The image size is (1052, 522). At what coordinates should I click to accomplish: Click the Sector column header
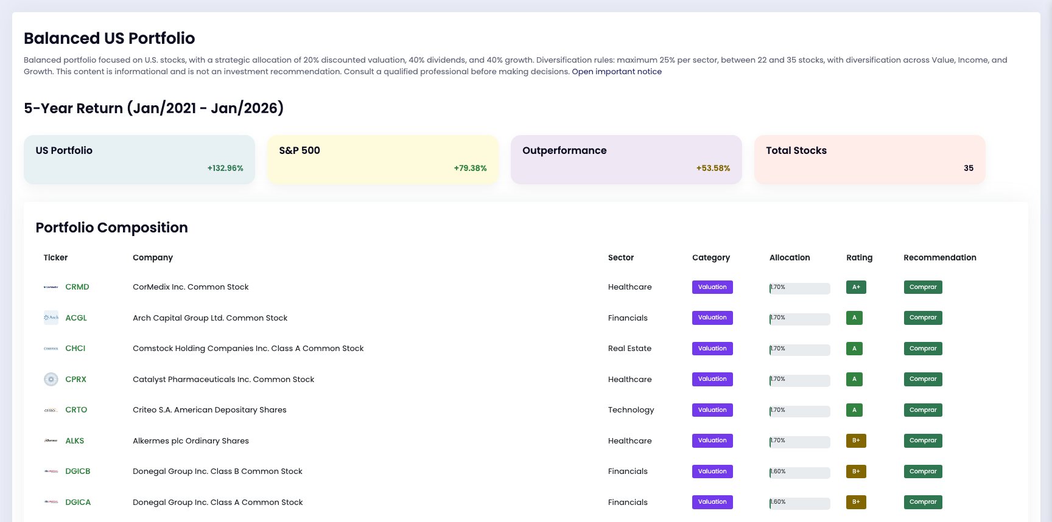[x=621, y=258]
